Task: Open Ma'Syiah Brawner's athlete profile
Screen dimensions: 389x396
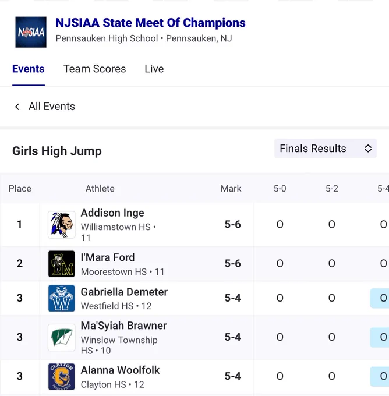Action: 123,326
